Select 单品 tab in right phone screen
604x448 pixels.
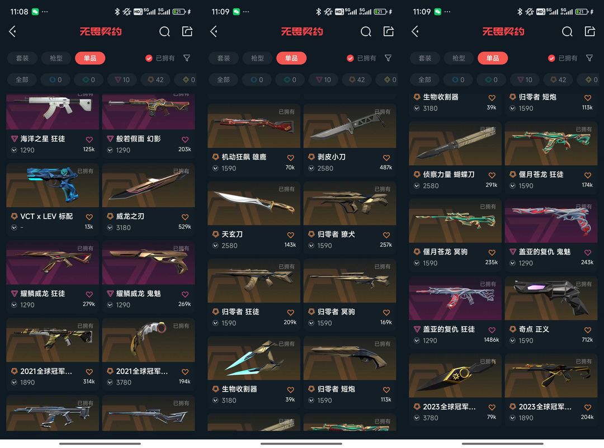[493, 58]
